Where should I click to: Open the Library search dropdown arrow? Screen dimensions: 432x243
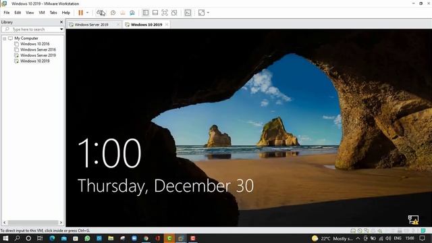tap(61, 29)
